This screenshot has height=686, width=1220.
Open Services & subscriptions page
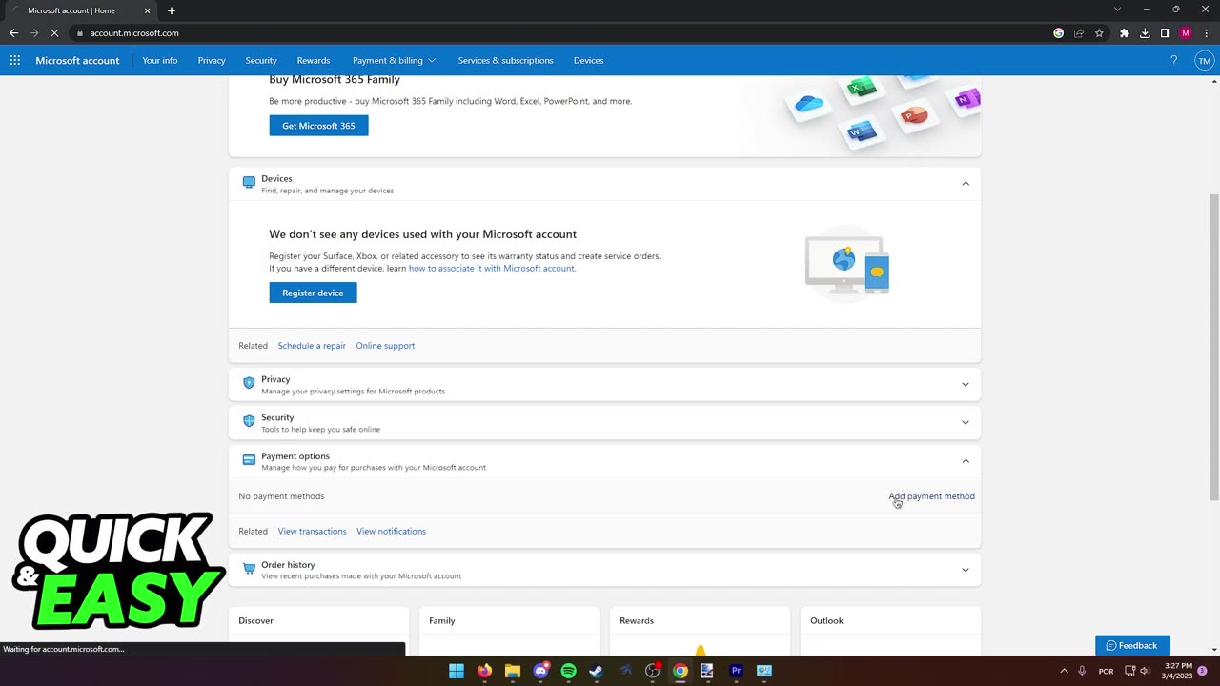pos(505,60)
